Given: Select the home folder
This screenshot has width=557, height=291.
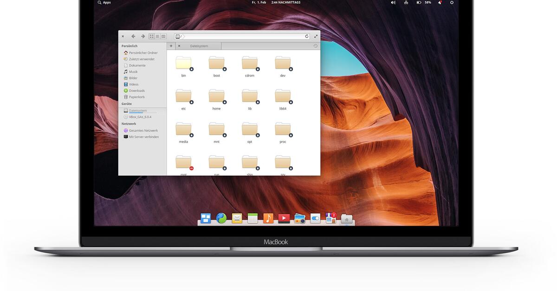Looking at the screenshot, I should 217,99.
